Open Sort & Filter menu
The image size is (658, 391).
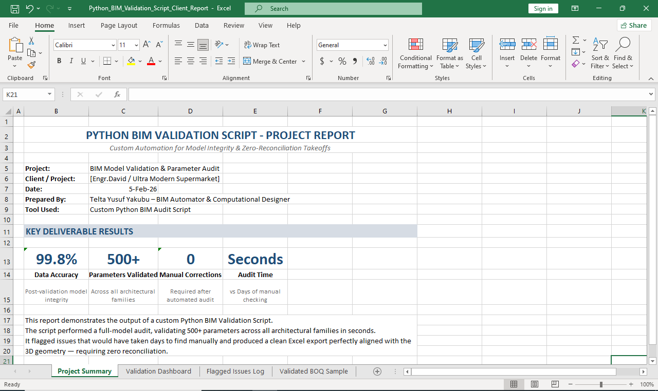[x=600, y=53]
